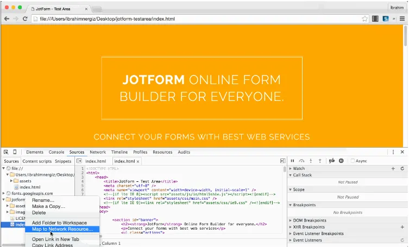Click the film-strip extension icon

[375, 19]
